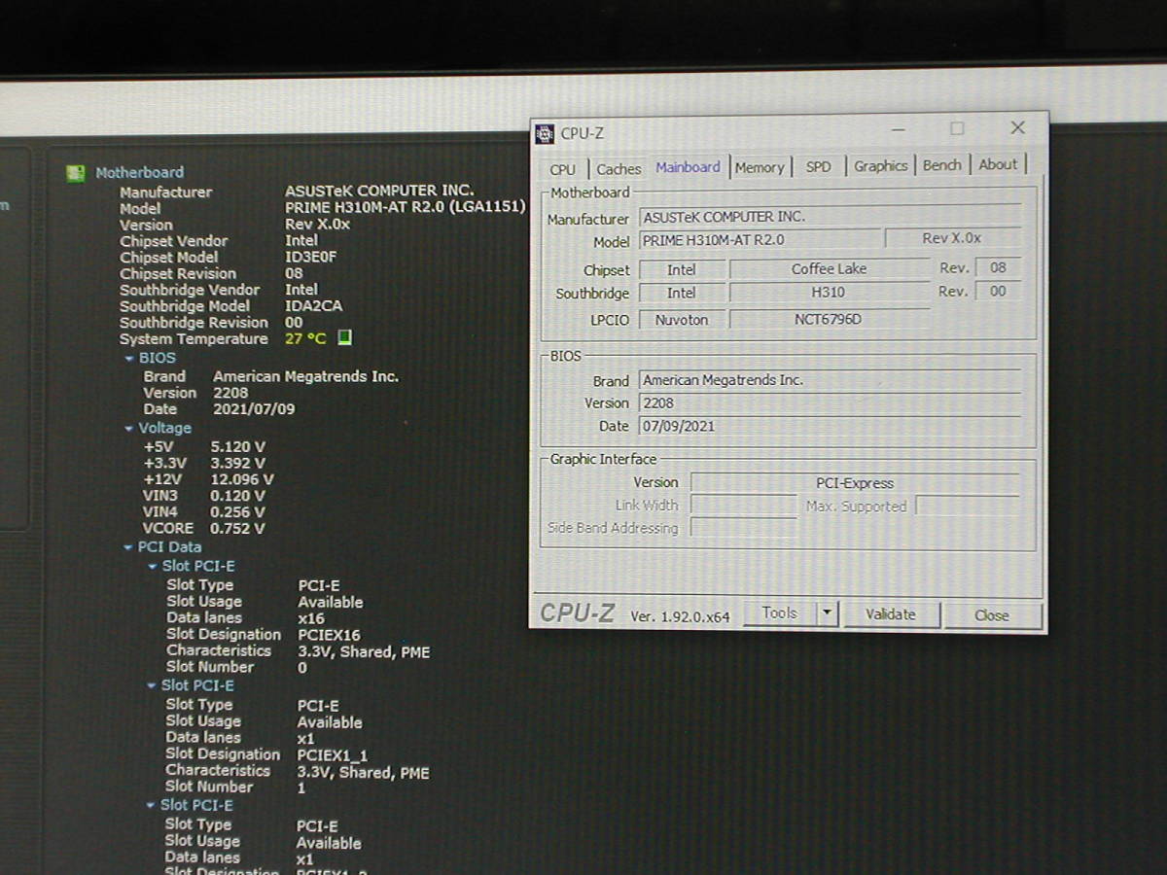Collapse the BIOS section in Speccy
The height and width of the screenshot is (875, 1167).
click(x=129, y=359)
